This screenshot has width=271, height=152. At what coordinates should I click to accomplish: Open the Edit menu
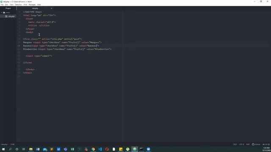click(x=7, y=5)
